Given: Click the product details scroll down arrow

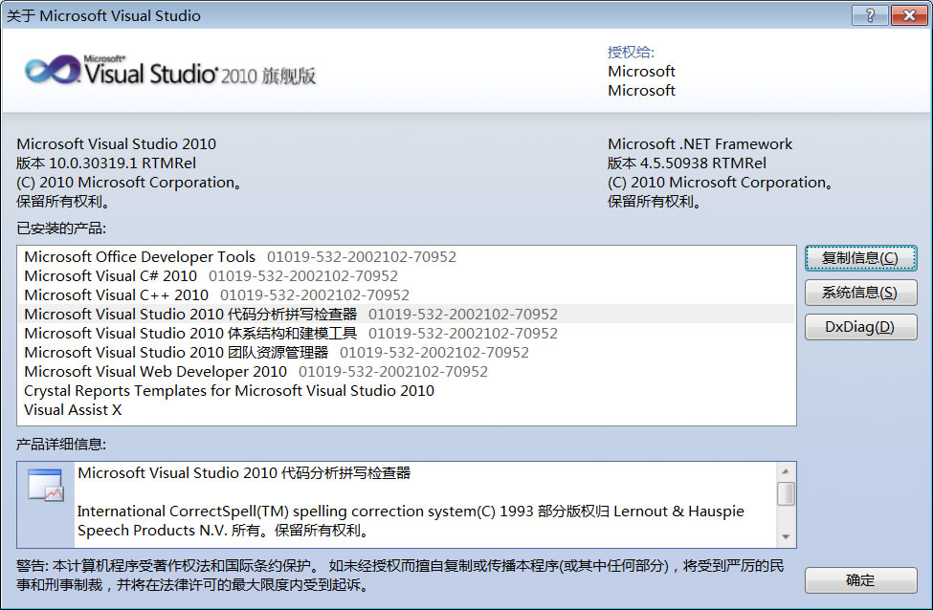Looking at the screenshot, I should [x=786, y=537].
